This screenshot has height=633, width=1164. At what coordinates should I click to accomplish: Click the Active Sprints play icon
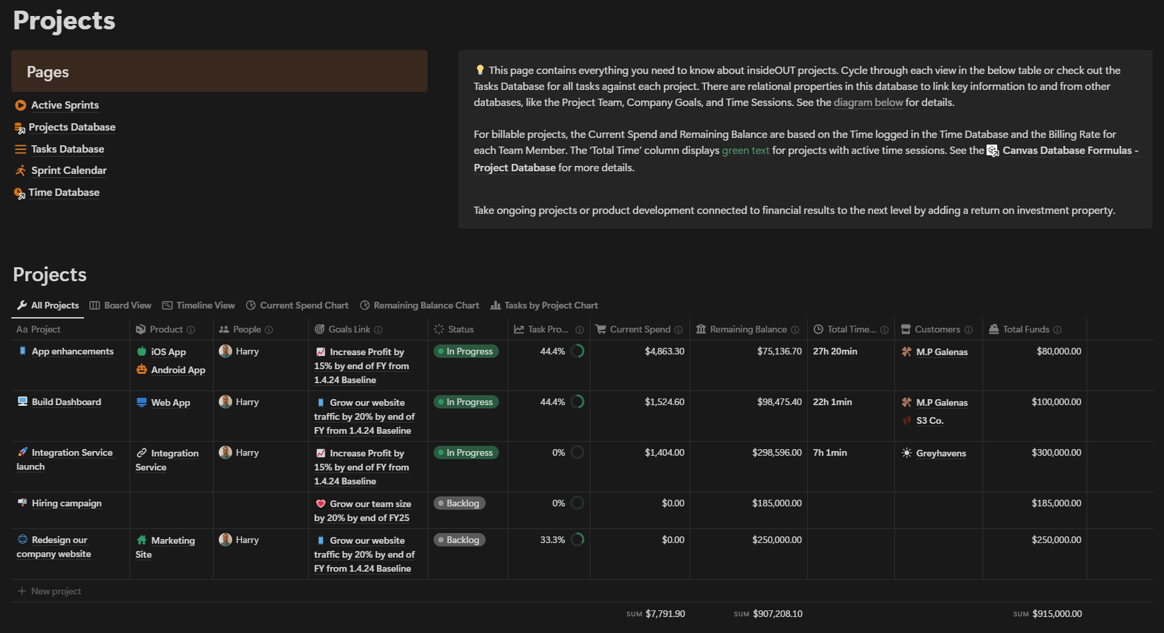[x=21, y=105]
